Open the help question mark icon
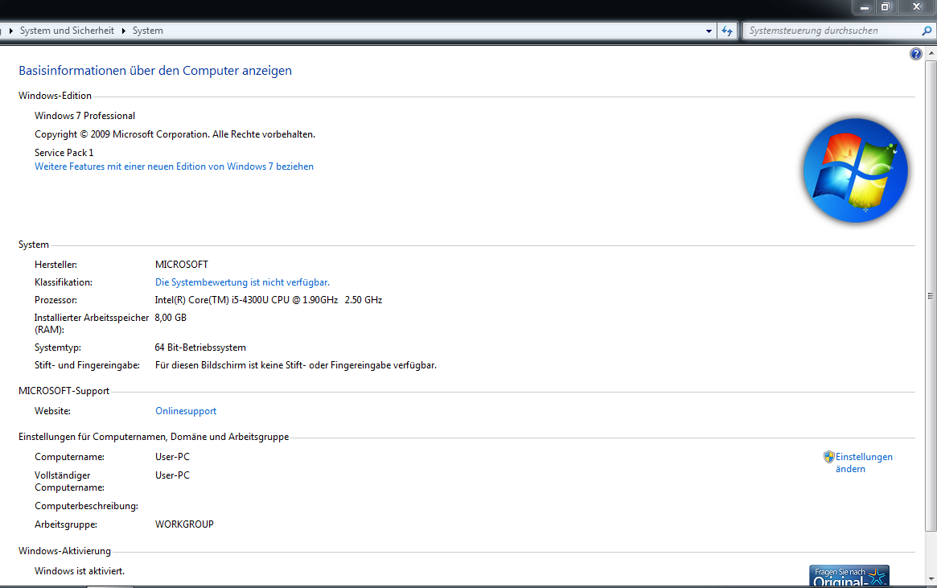 point(915,55)
